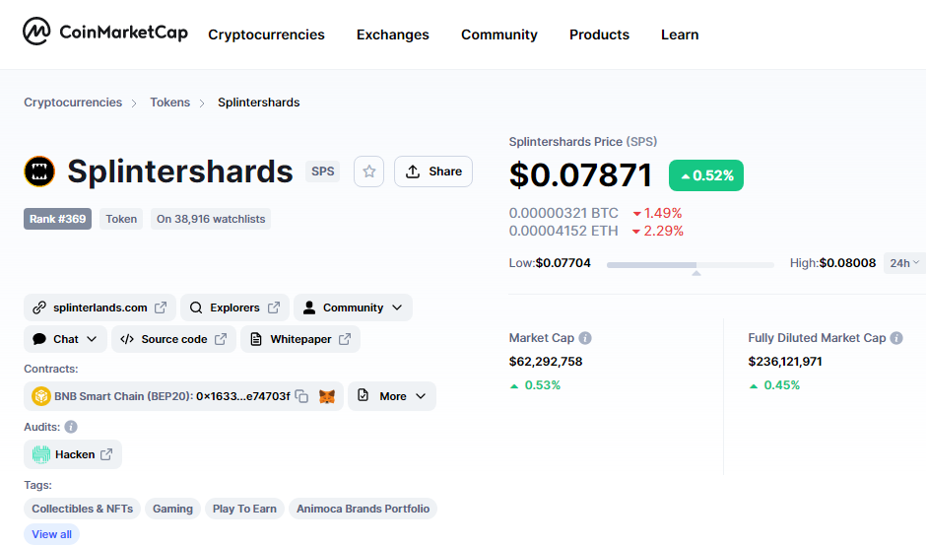Click the green 0.52% change badge
Viewport: 926px width, 547px height.
[705, 175]
